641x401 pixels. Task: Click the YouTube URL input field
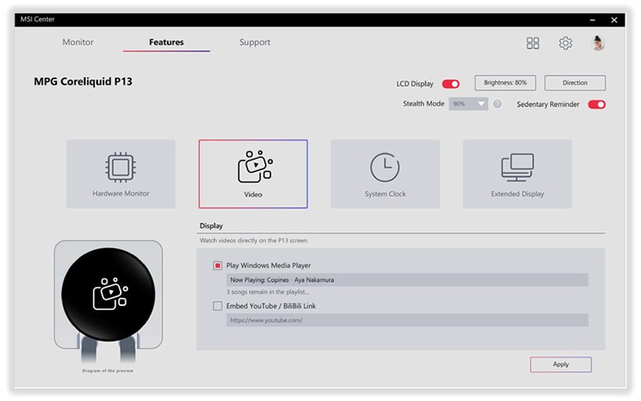[x=407, y=320]
